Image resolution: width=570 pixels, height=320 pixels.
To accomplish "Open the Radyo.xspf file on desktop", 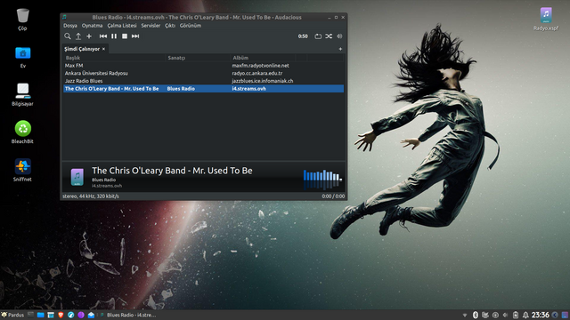I will click(x=546, y=19).
